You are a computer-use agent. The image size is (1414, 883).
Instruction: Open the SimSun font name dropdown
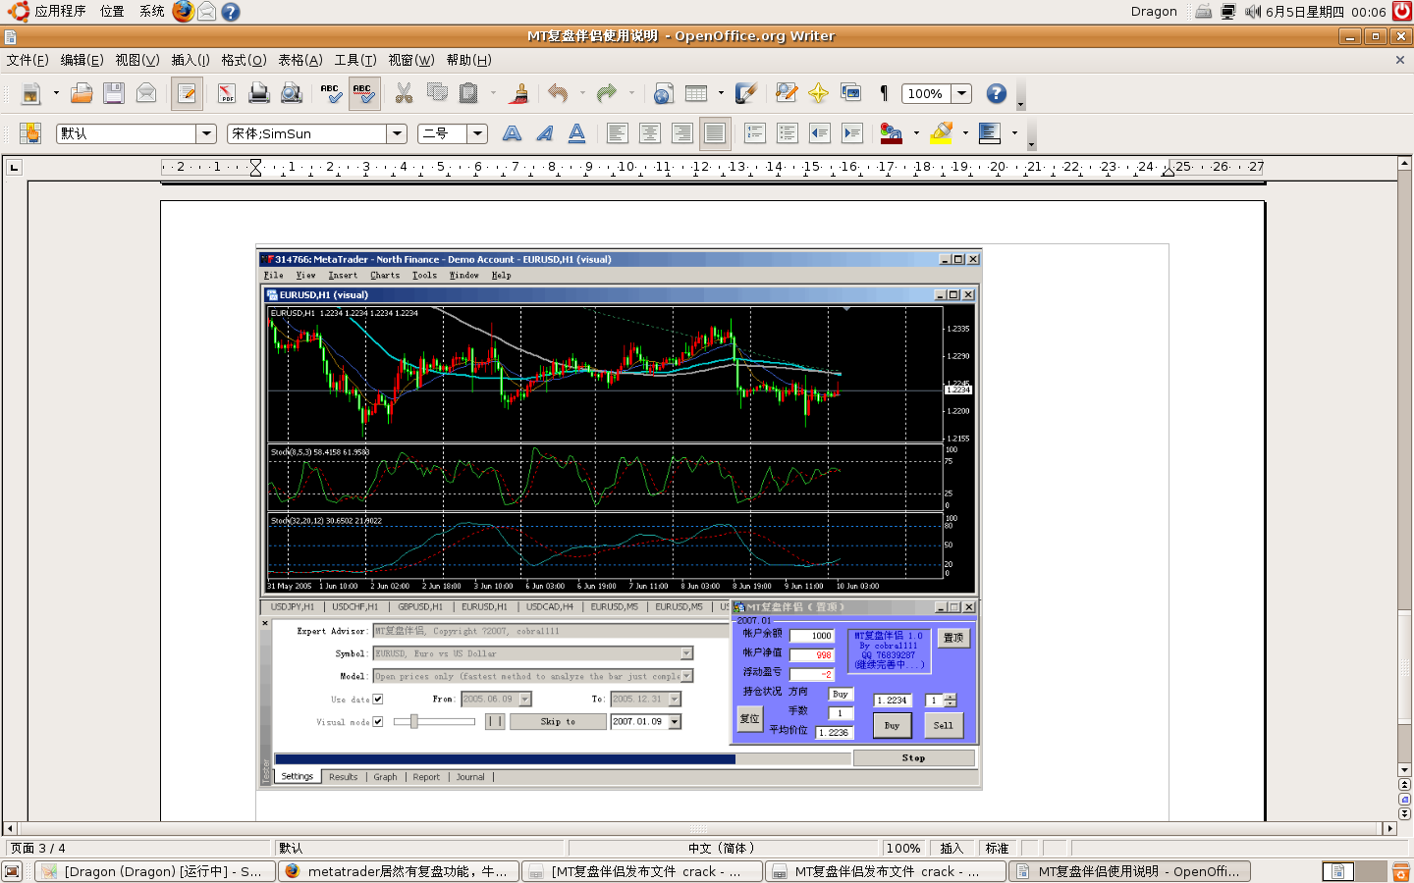(x=397, y=133)
